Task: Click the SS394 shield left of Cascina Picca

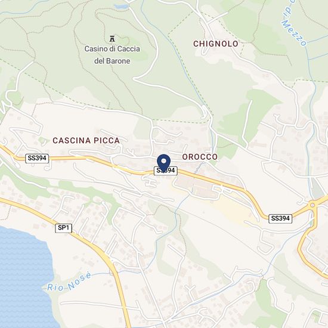Action: pos(37,159)
